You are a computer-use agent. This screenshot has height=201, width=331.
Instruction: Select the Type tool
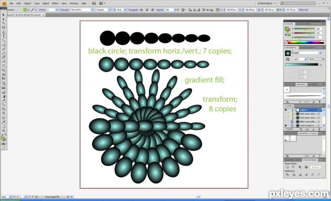[x=4, y=36]
